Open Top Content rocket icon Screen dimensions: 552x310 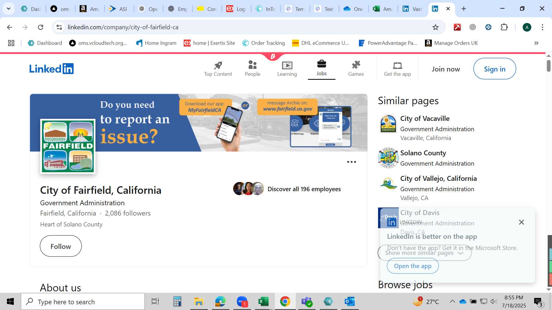pyautogui.click(x=218, y=69)
